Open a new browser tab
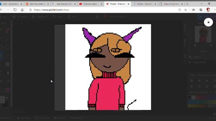The width and height of the screenshot is (216, 121). click(x=187, y=4)
